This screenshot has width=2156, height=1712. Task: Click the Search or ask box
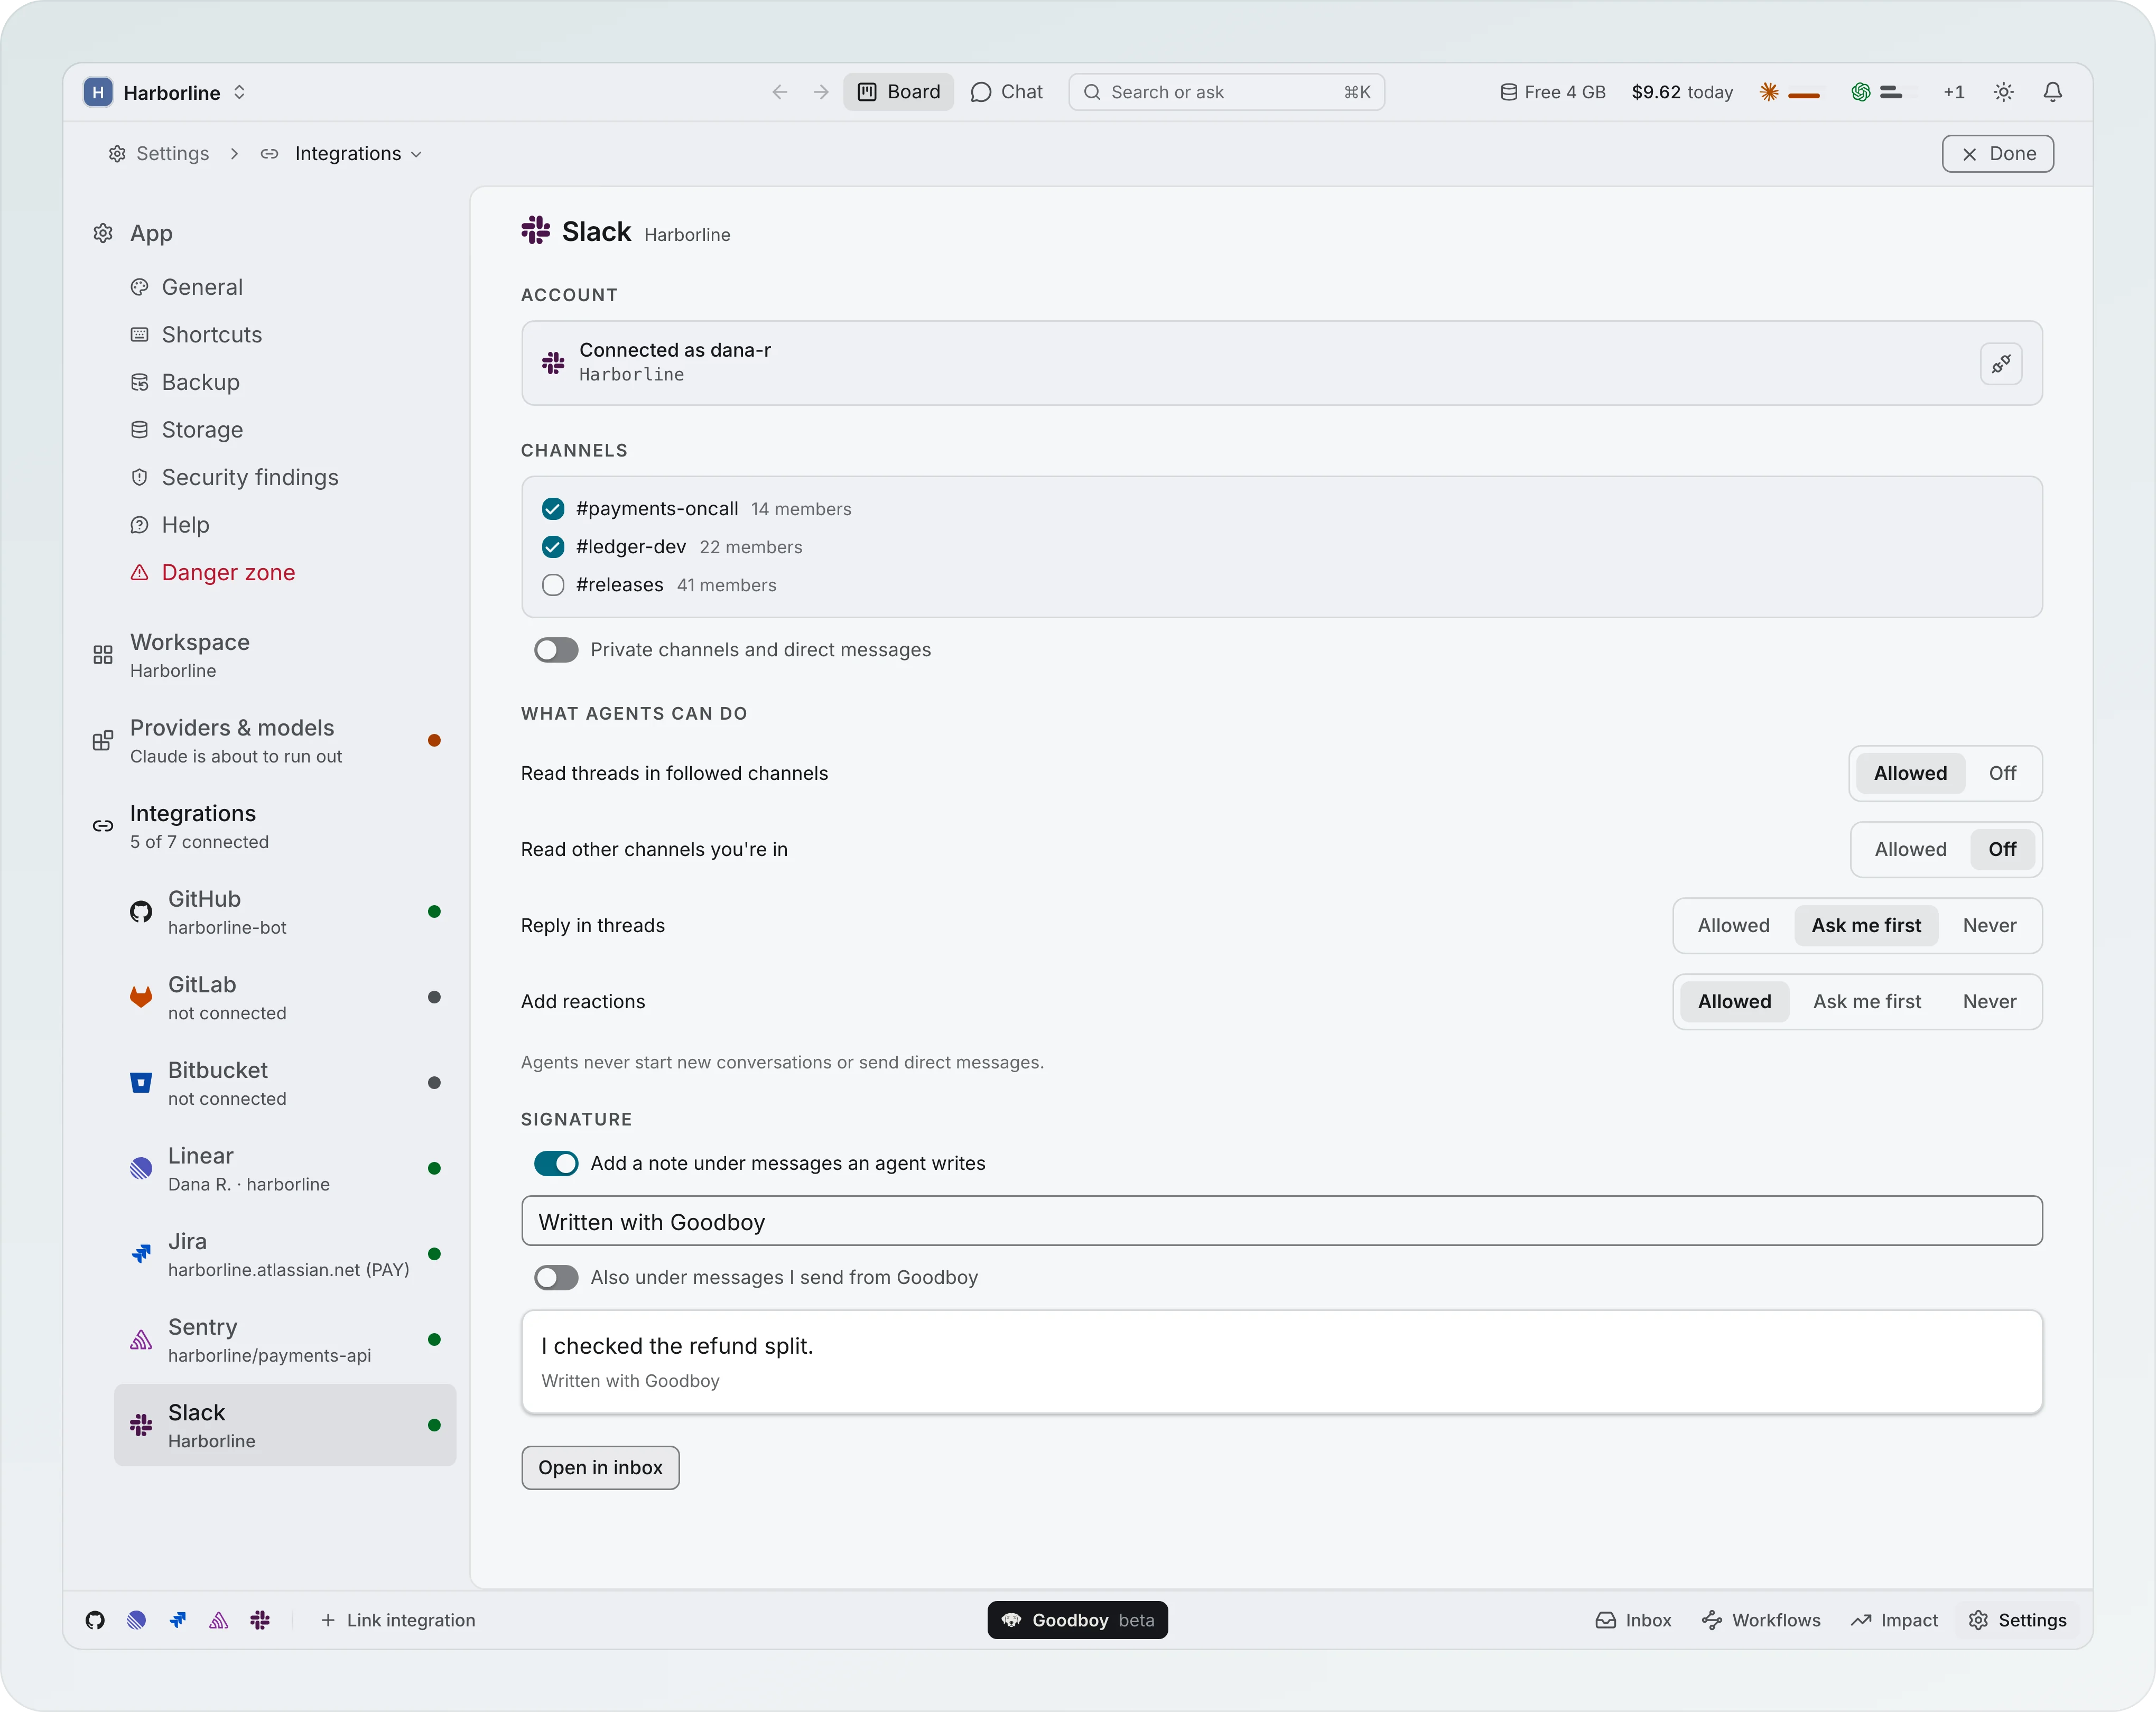pos(1226,92)
